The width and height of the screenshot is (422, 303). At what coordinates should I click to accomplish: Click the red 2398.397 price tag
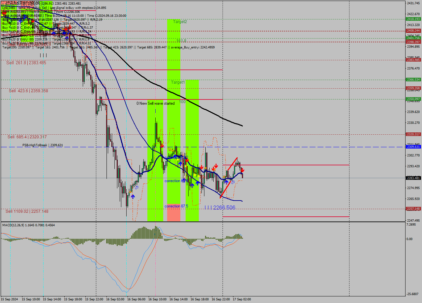tap(413, 42)
